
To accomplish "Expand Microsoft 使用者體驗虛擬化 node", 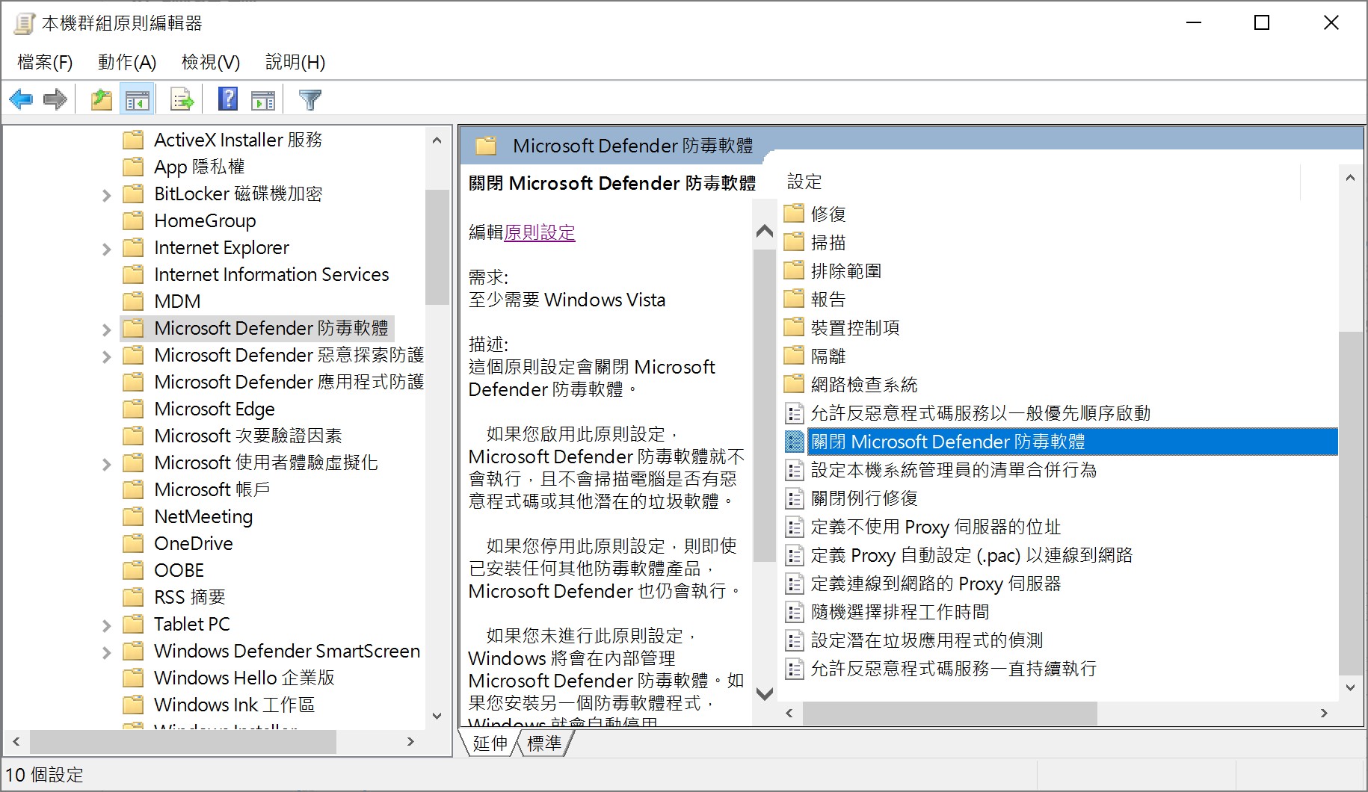I will pyautogui.click(x=106, y=464).
